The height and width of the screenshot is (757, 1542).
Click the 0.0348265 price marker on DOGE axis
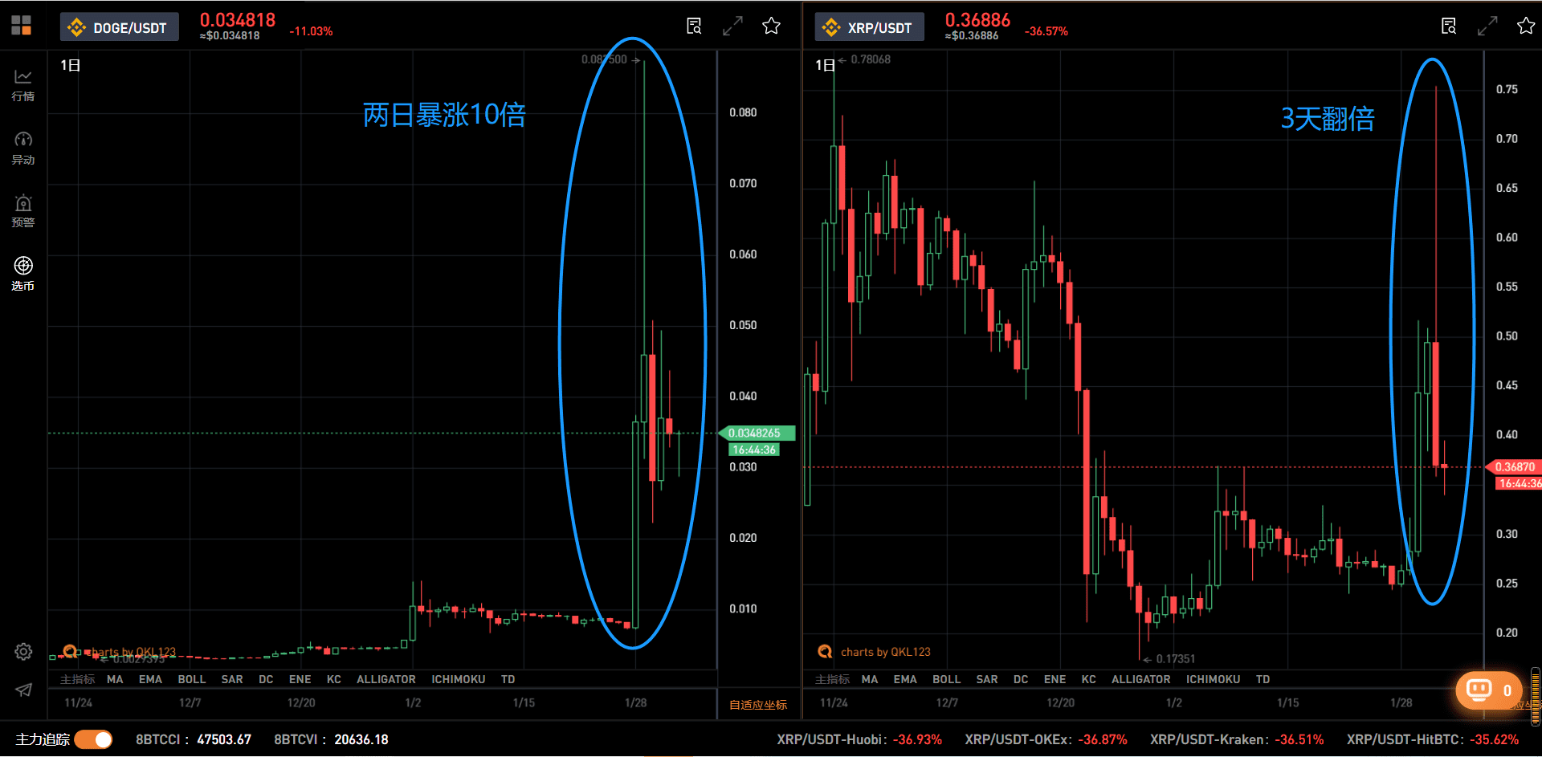755,433
